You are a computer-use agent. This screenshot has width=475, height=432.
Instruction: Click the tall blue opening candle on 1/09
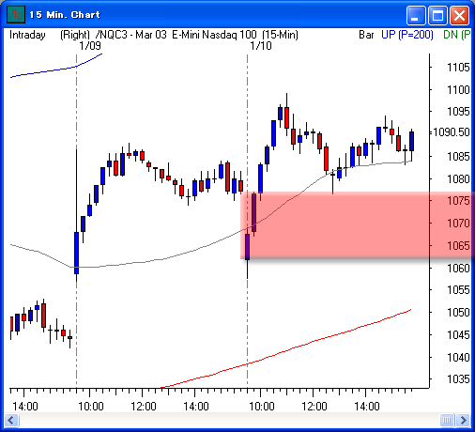point(76,253)
